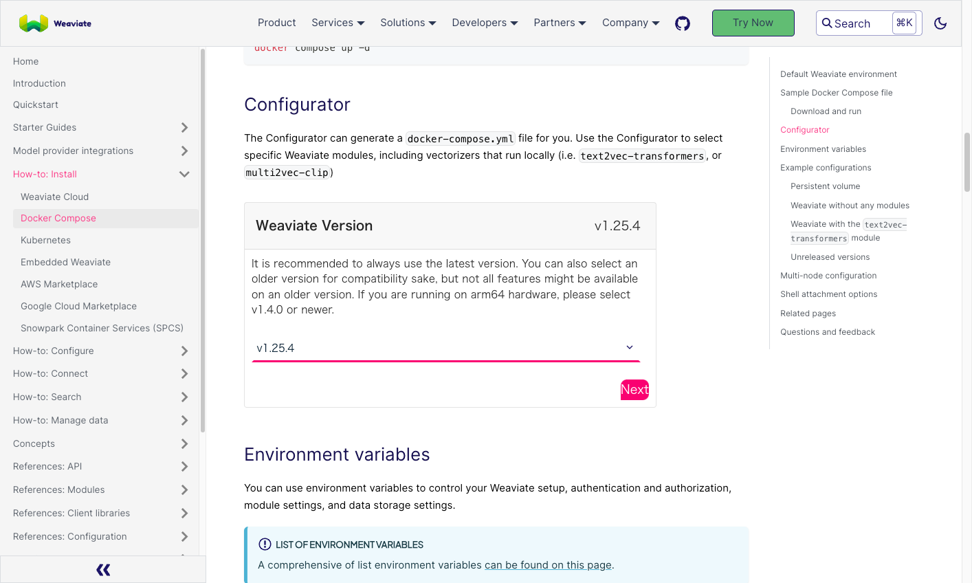Expand Model provider integrations chevron

184,151
